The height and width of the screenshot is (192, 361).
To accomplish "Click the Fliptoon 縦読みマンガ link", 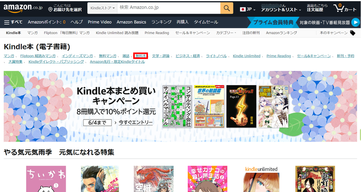I will coord(38,56).
